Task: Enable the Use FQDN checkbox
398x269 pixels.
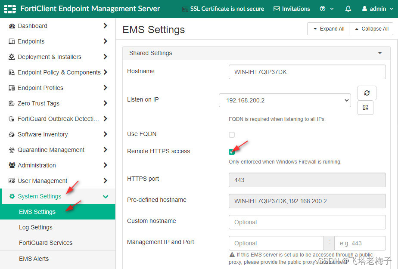Action: tap(231, 134)
